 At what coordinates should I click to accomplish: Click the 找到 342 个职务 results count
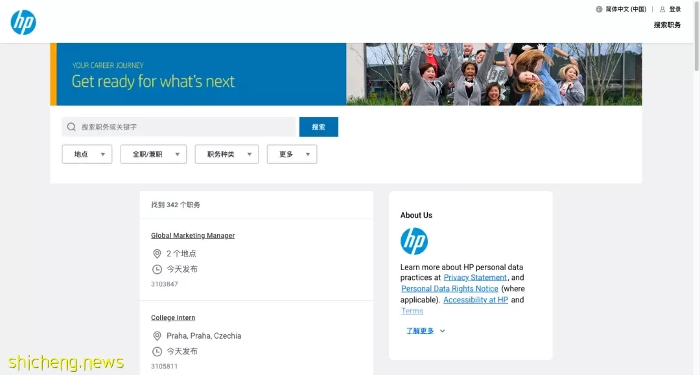(x=176, y=205)
